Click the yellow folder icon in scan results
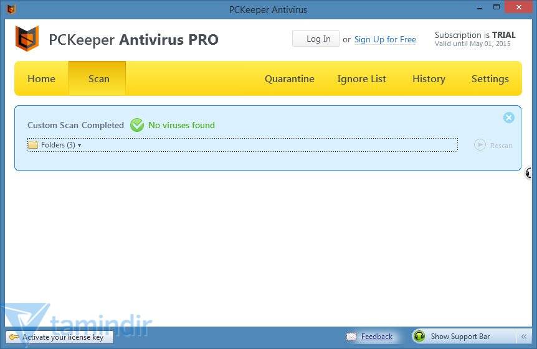 (x=33, y=145)
